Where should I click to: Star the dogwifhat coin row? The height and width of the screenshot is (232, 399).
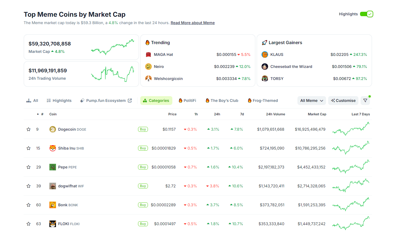(x=29, y=186)
